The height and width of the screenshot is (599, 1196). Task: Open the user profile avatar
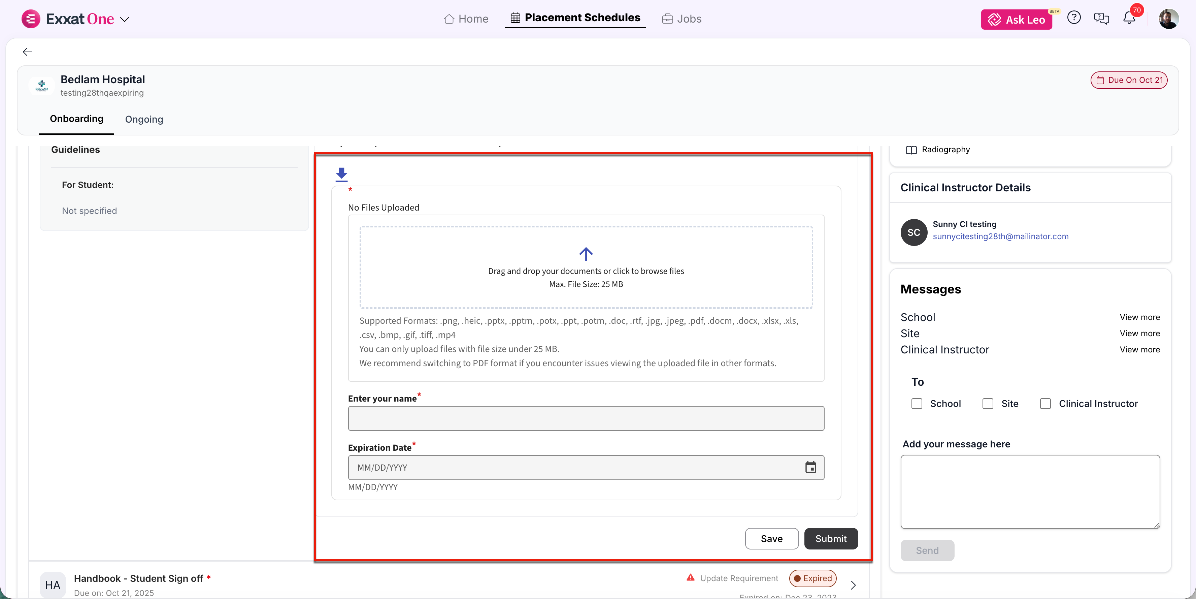click(1168, 19)
